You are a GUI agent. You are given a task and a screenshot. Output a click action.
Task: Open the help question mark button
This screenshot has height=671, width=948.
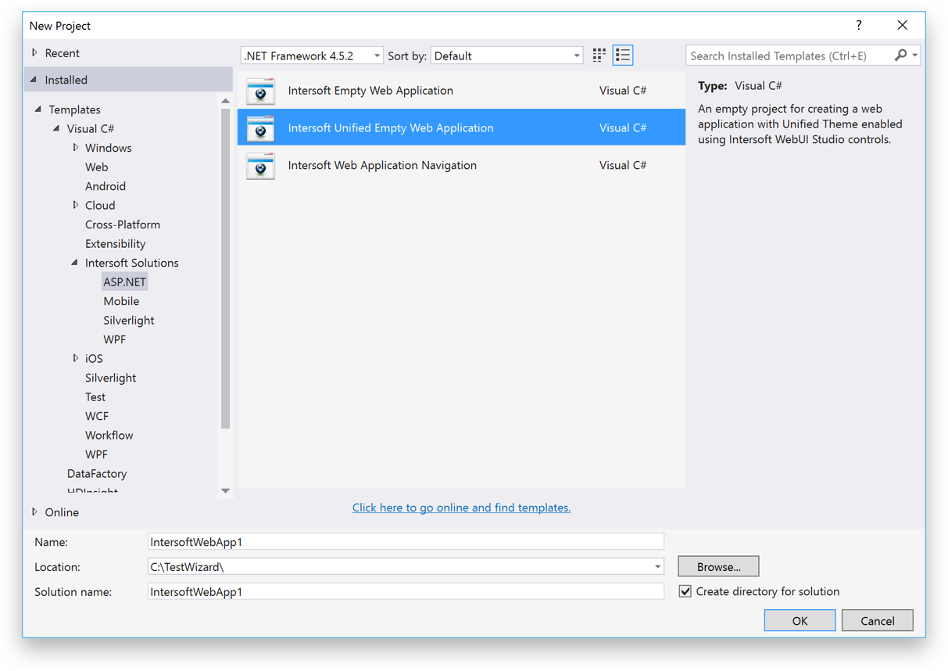click(859, 25)
